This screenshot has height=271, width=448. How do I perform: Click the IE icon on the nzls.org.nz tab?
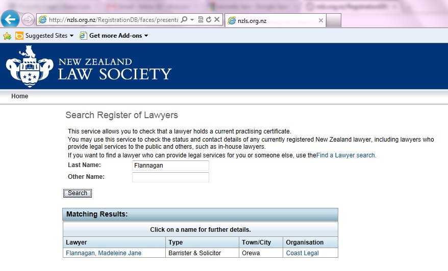pyautogui.click(x=232, y=20)
